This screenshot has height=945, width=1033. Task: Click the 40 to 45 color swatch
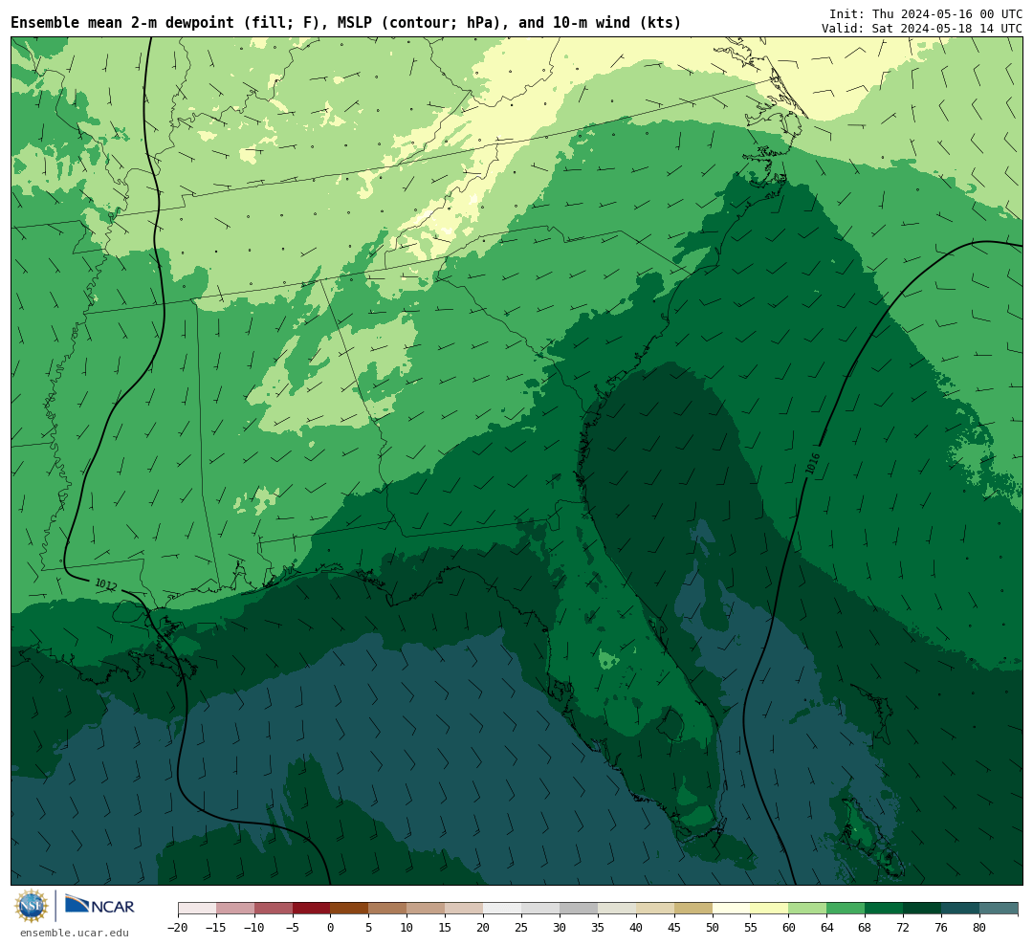click(655, 909)
